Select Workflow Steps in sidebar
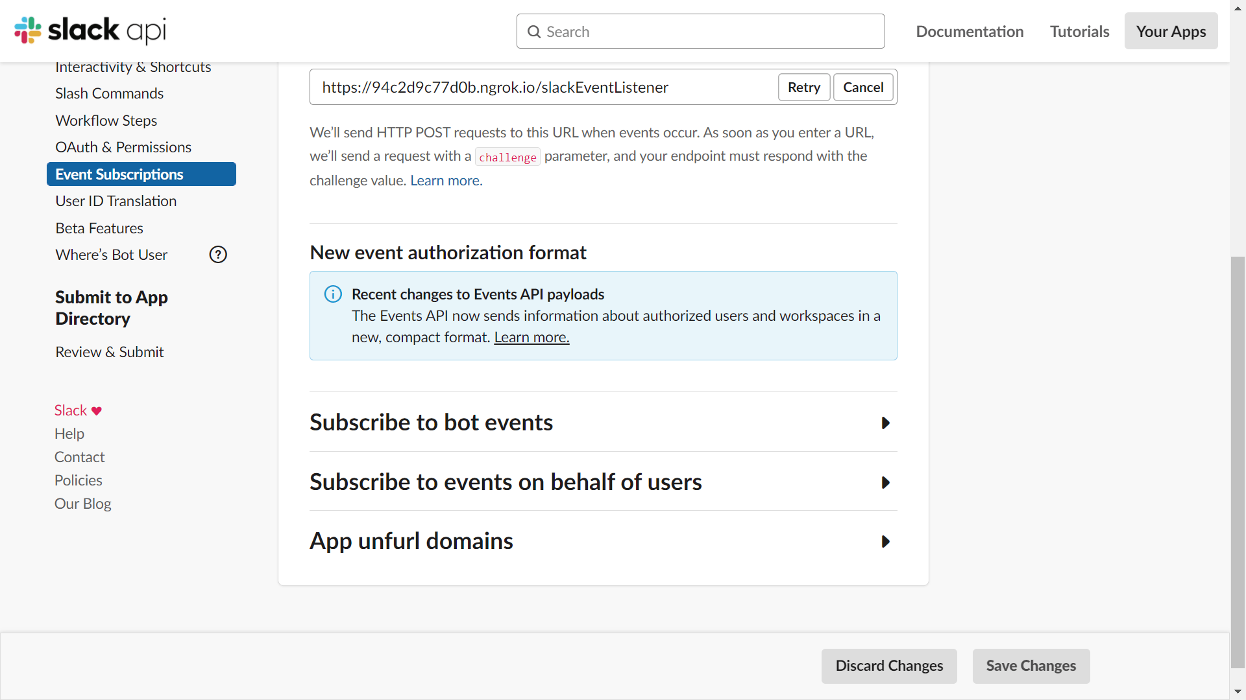Viewport: 1246px width, 700px height. tap(106, 121)
